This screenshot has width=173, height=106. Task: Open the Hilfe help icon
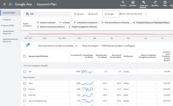pyautogui.click(x=165, y=2)
